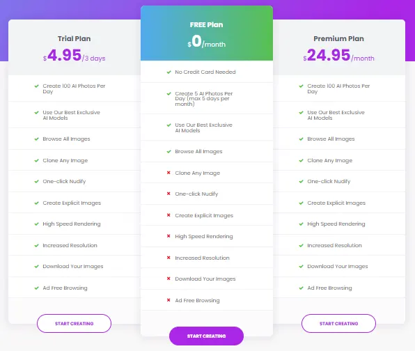Click Free Plan's High Speed Rendering text
The image size is (415, 351).
click(204, 236)
